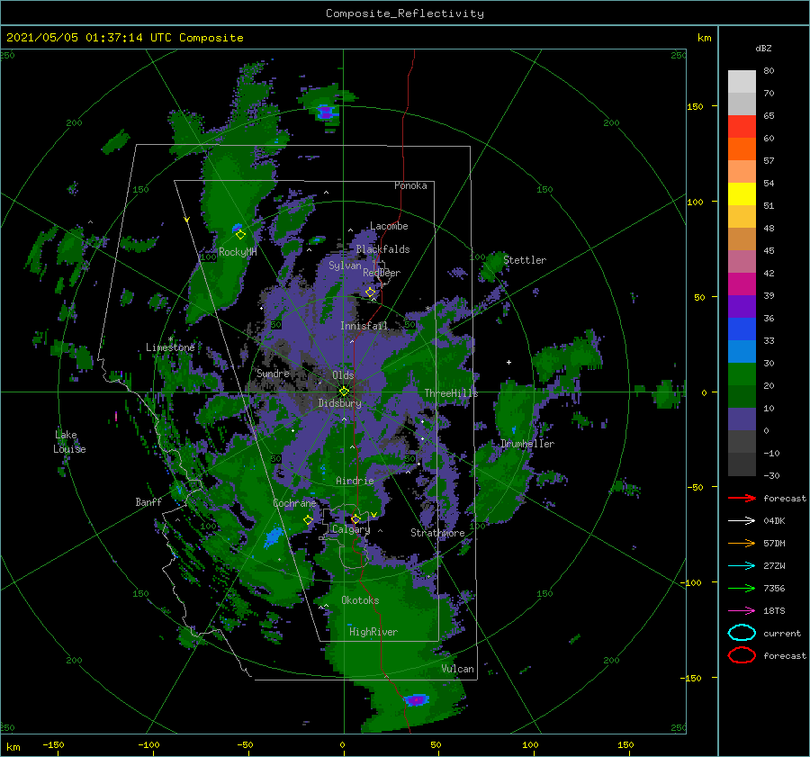This screenshot has height=757, width=810.
Task: Click the yellow marker near RedDeer
Action: [371, 293]
